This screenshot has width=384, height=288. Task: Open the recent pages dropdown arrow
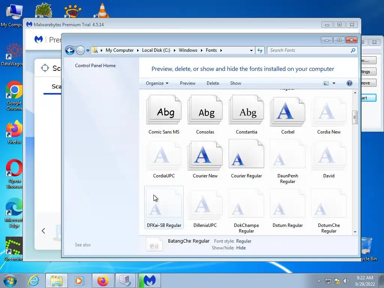[x=88, y=51]
